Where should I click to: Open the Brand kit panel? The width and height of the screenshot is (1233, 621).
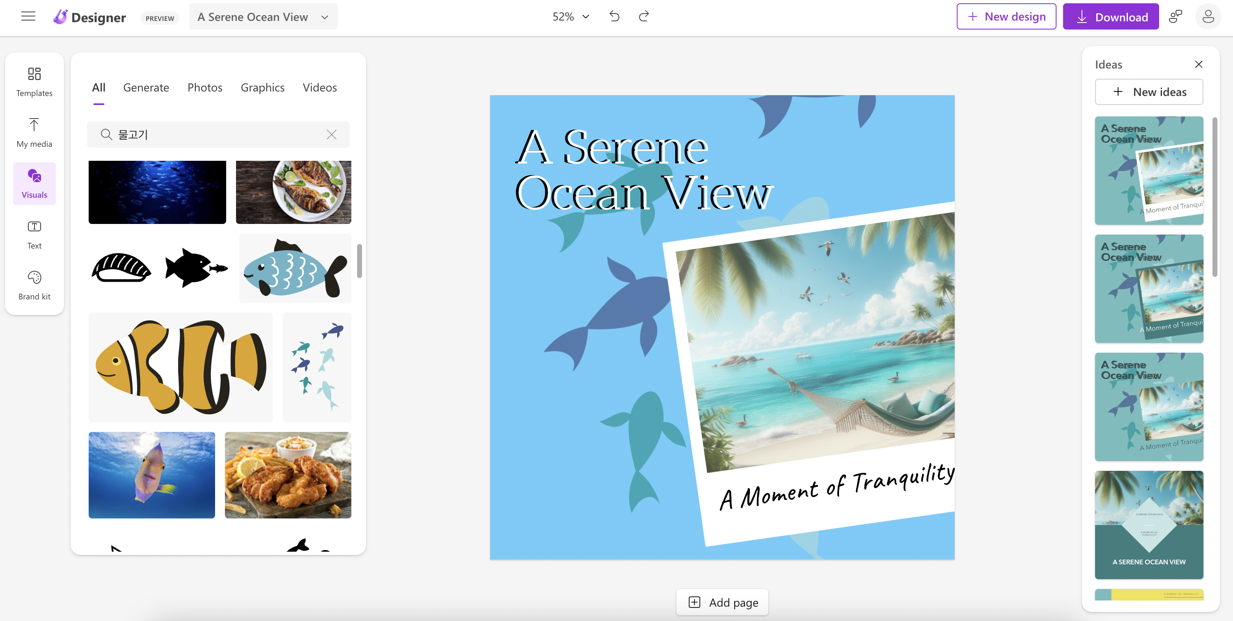point(34,285)
